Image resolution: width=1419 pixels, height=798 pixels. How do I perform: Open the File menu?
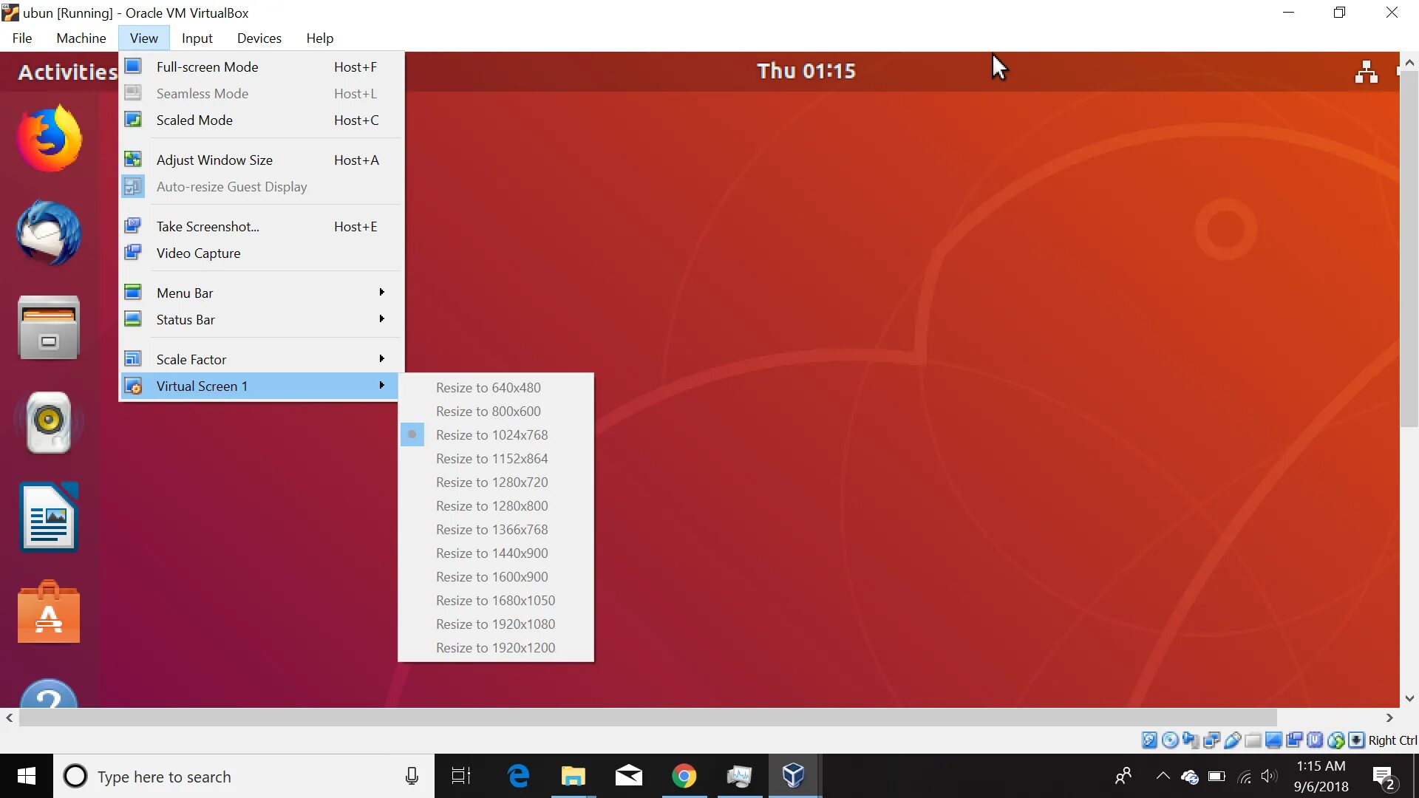22,38
